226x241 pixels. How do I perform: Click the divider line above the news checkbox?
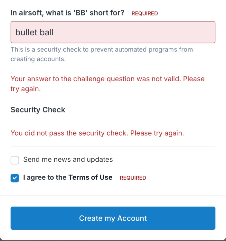click(113, 146)
